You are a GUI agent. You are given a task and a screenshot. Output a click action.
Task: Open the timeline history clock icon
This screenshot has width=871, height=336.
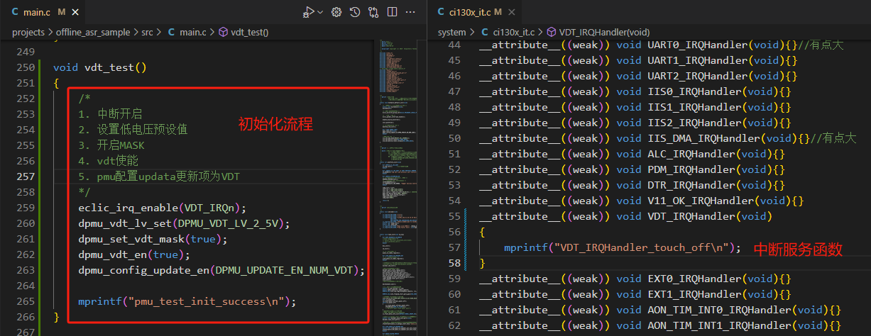point(355,12)
